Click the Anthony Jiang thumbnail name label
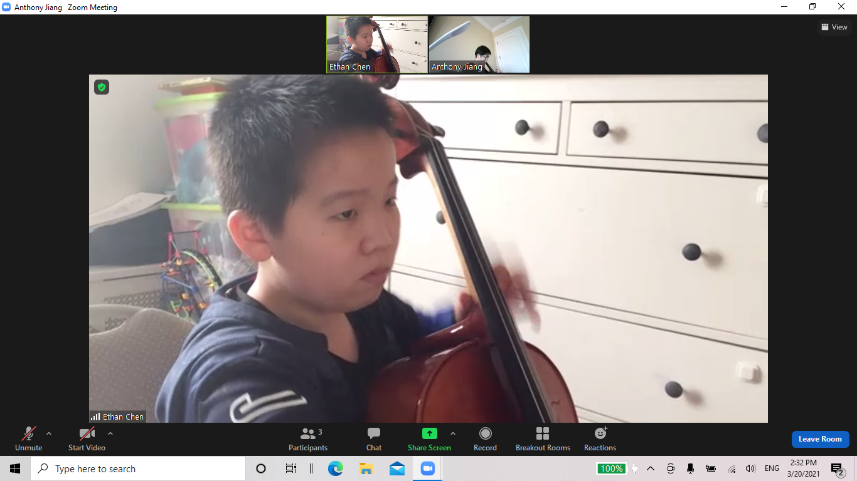This screenshot has width=857, height=481. click(457, 67)
